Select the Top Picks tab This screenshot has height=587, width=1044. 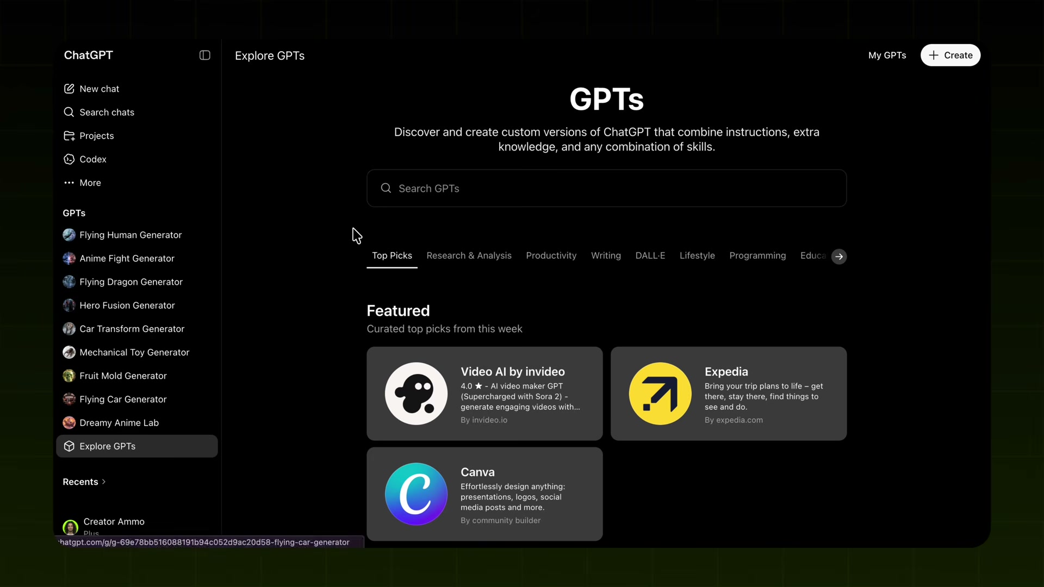click(392, 255)
